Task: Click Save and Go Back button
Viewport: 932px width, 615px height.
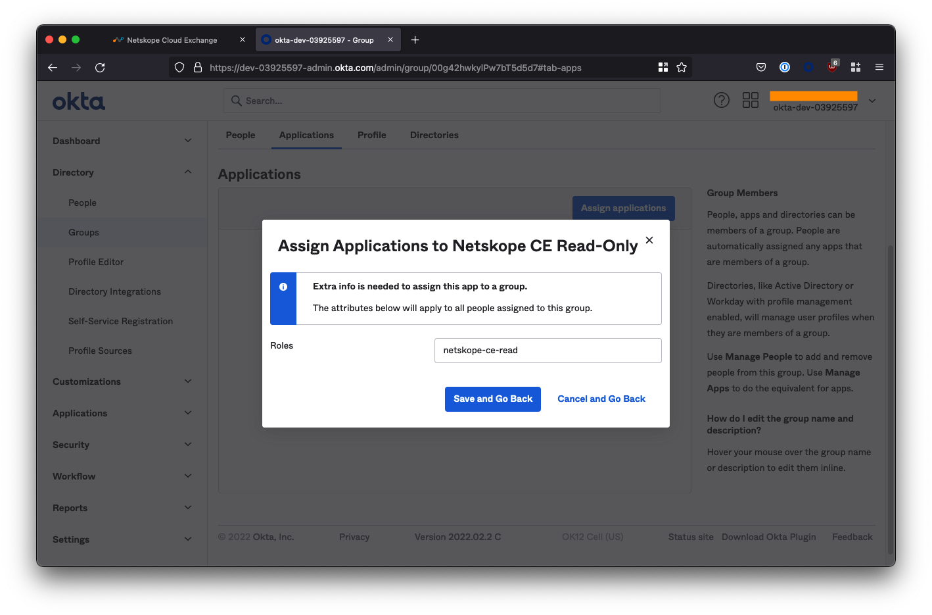Action: click(x=493, y=399)
